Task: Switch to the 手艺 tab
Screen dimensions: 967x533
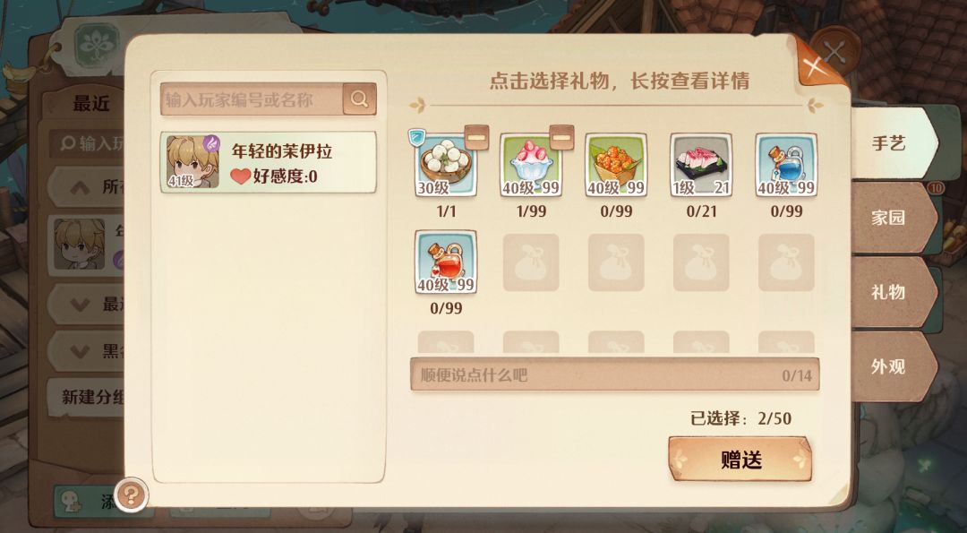Action: coord(894,143)
